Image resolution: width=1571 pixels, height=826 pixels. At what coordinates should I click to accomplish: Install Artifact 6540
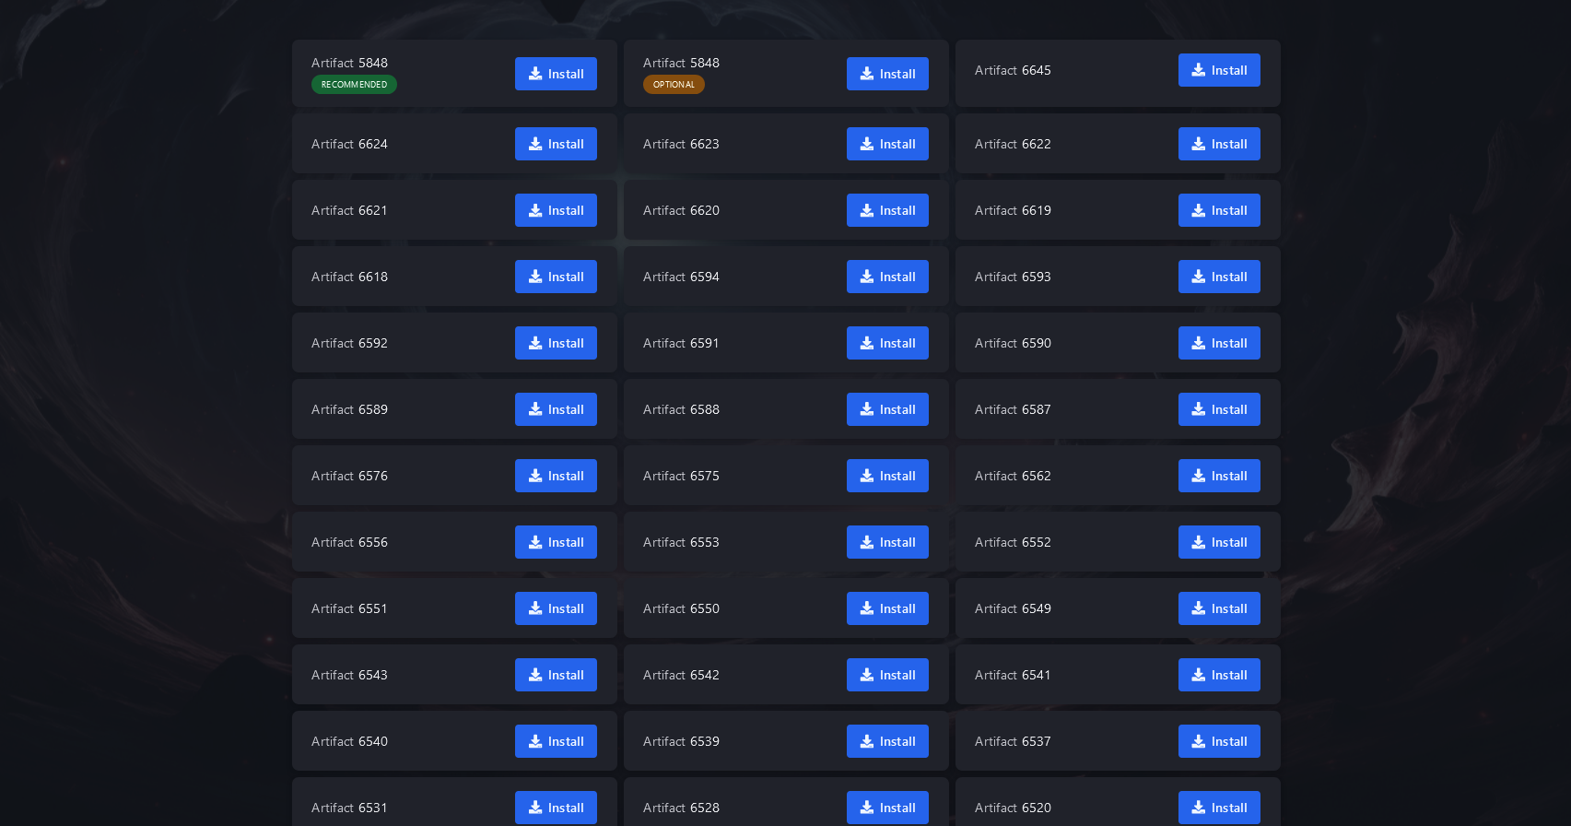point(556,741)
